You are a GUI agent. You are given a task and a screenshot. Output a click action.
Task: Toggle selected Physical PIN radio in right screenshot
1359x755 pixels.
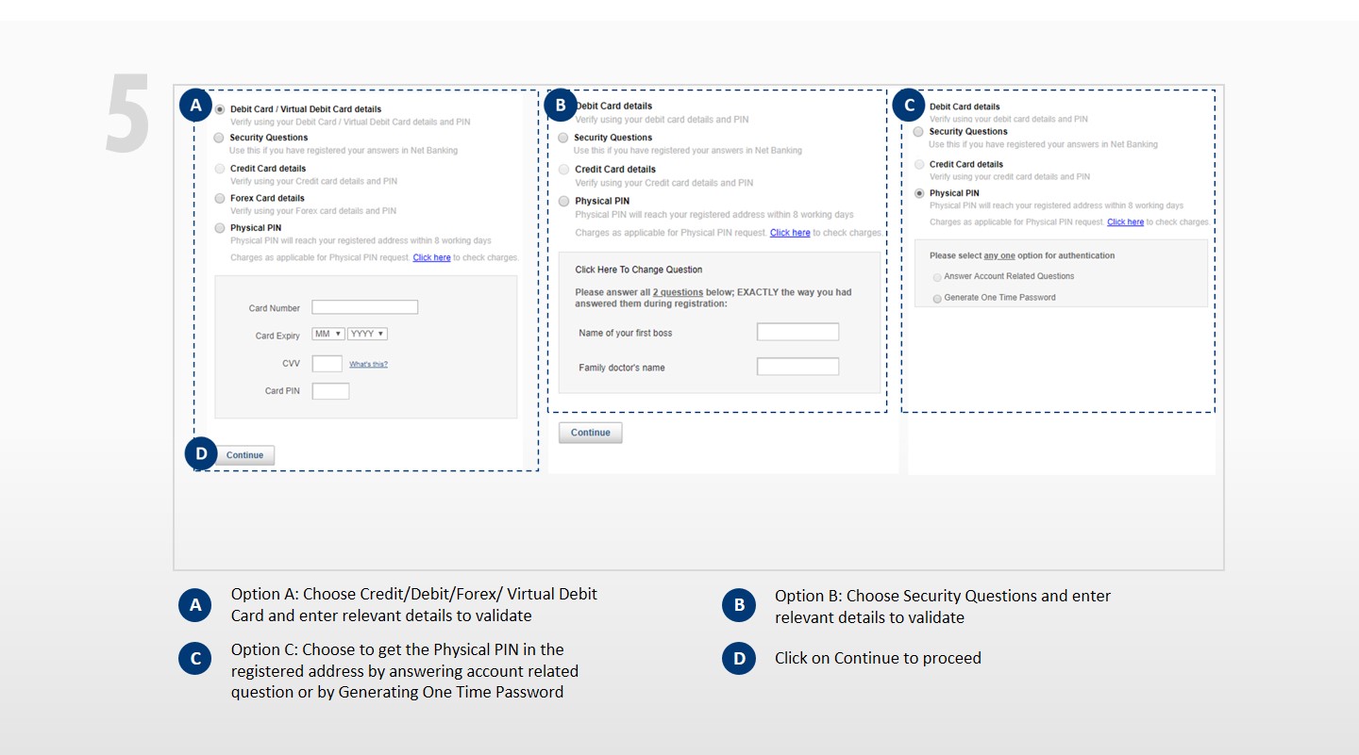pos(919,193)
